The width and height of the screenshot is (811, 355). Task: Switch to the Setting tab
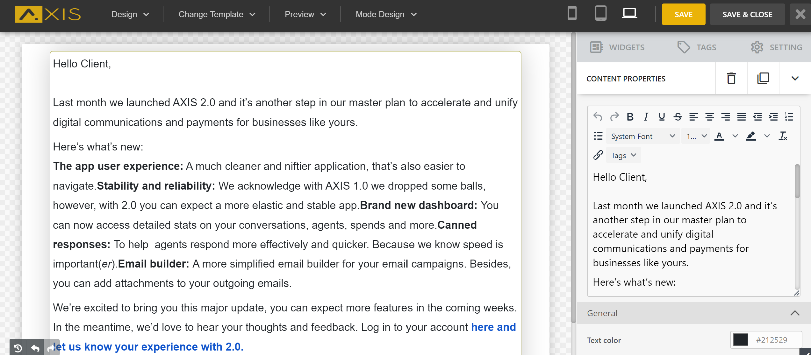tap(777, 47)
